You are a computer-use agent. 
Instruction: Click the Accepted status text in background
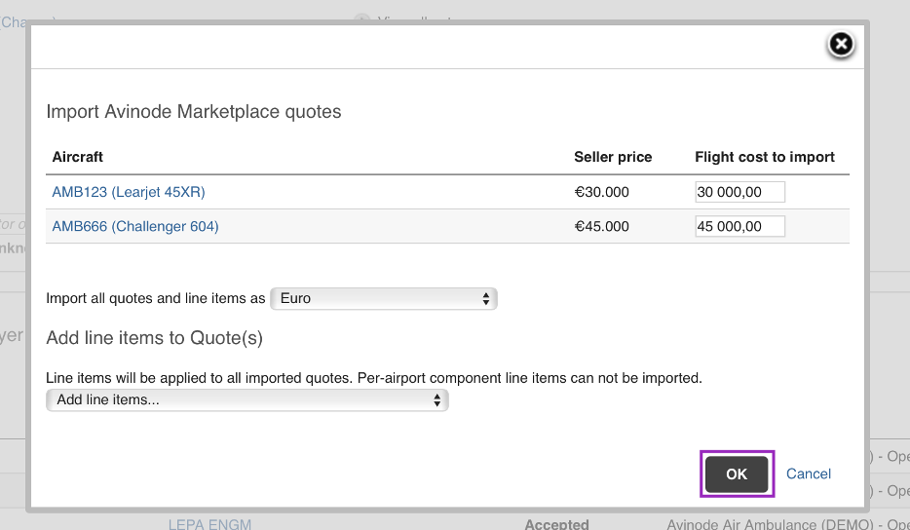(x=556, y=524)
